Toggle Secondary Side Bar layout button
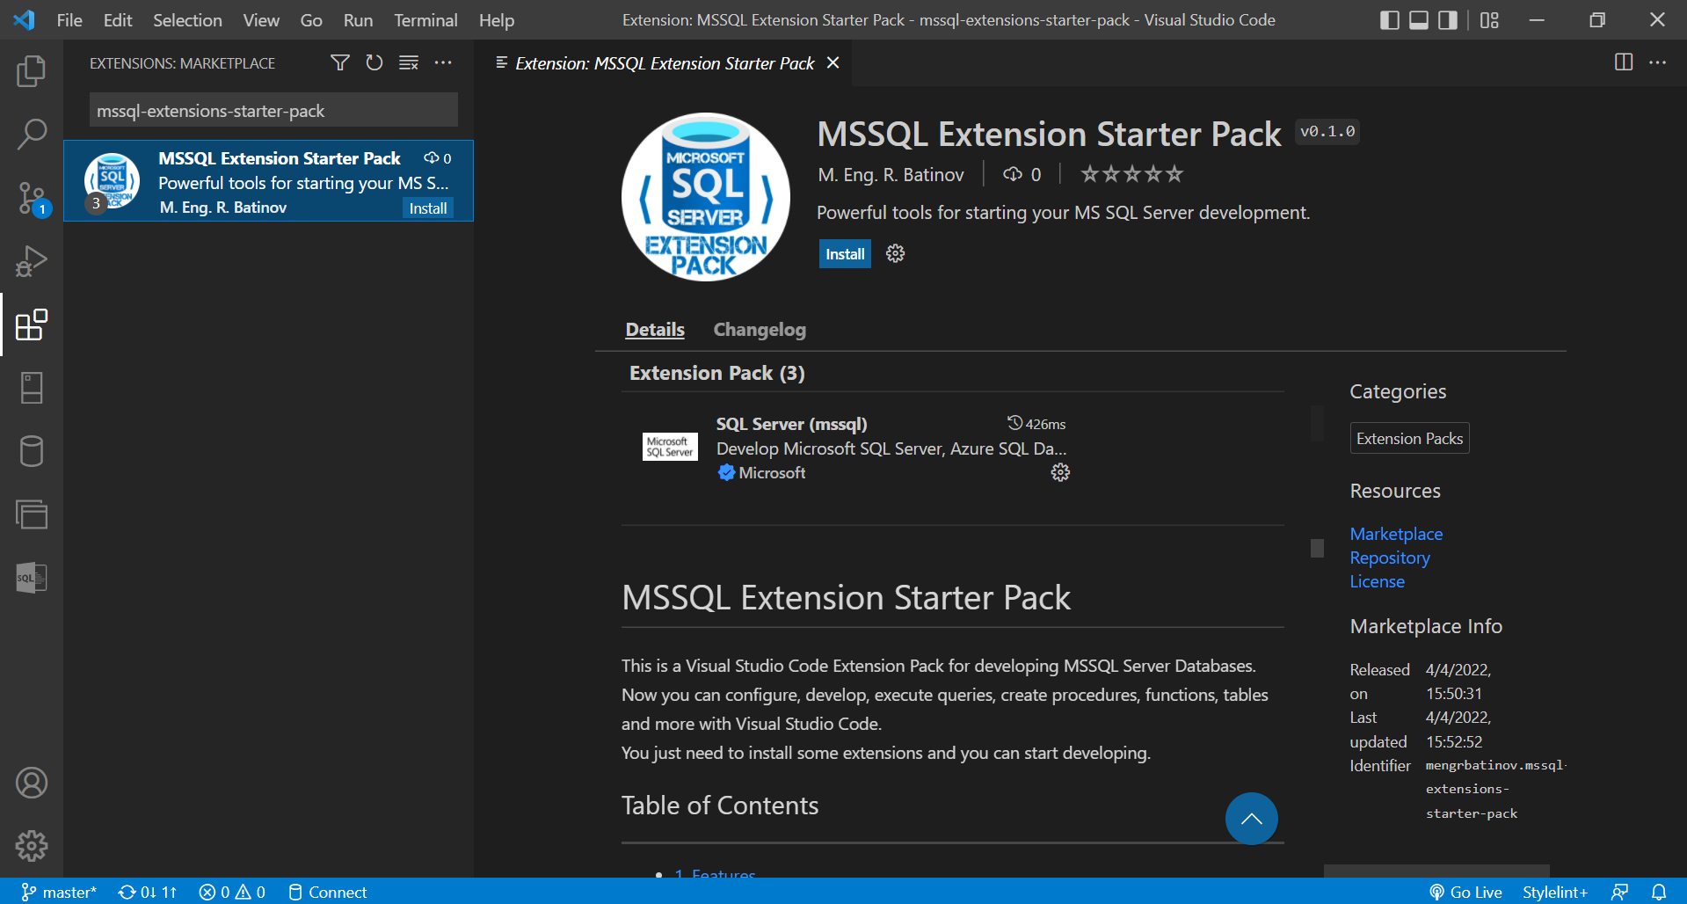This screenshot has height=904, width=1687. 1448,19
